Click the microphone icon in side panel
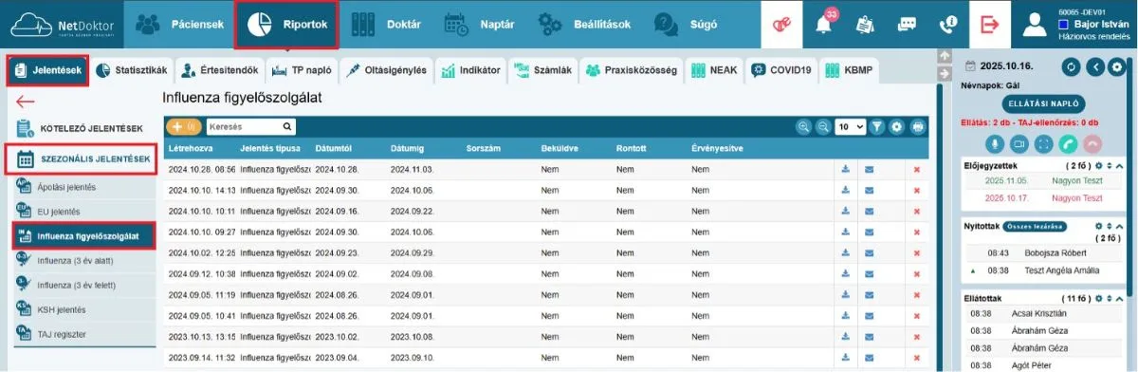Viewport: 1138px width, 372px height. click(x=995, y=143)
